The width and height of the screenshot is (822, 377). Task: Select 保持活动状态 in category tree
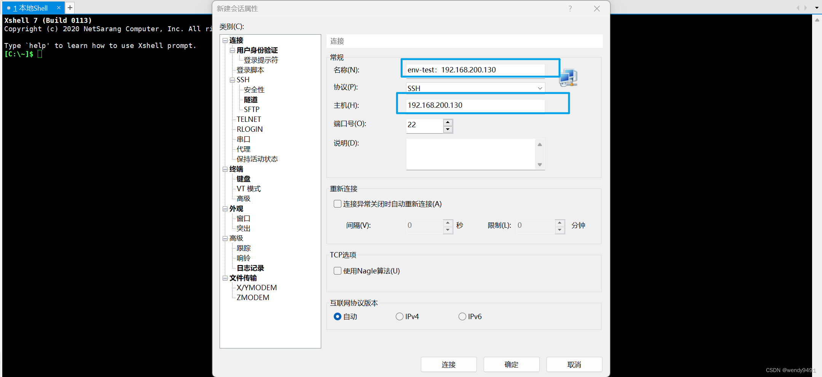257,159
